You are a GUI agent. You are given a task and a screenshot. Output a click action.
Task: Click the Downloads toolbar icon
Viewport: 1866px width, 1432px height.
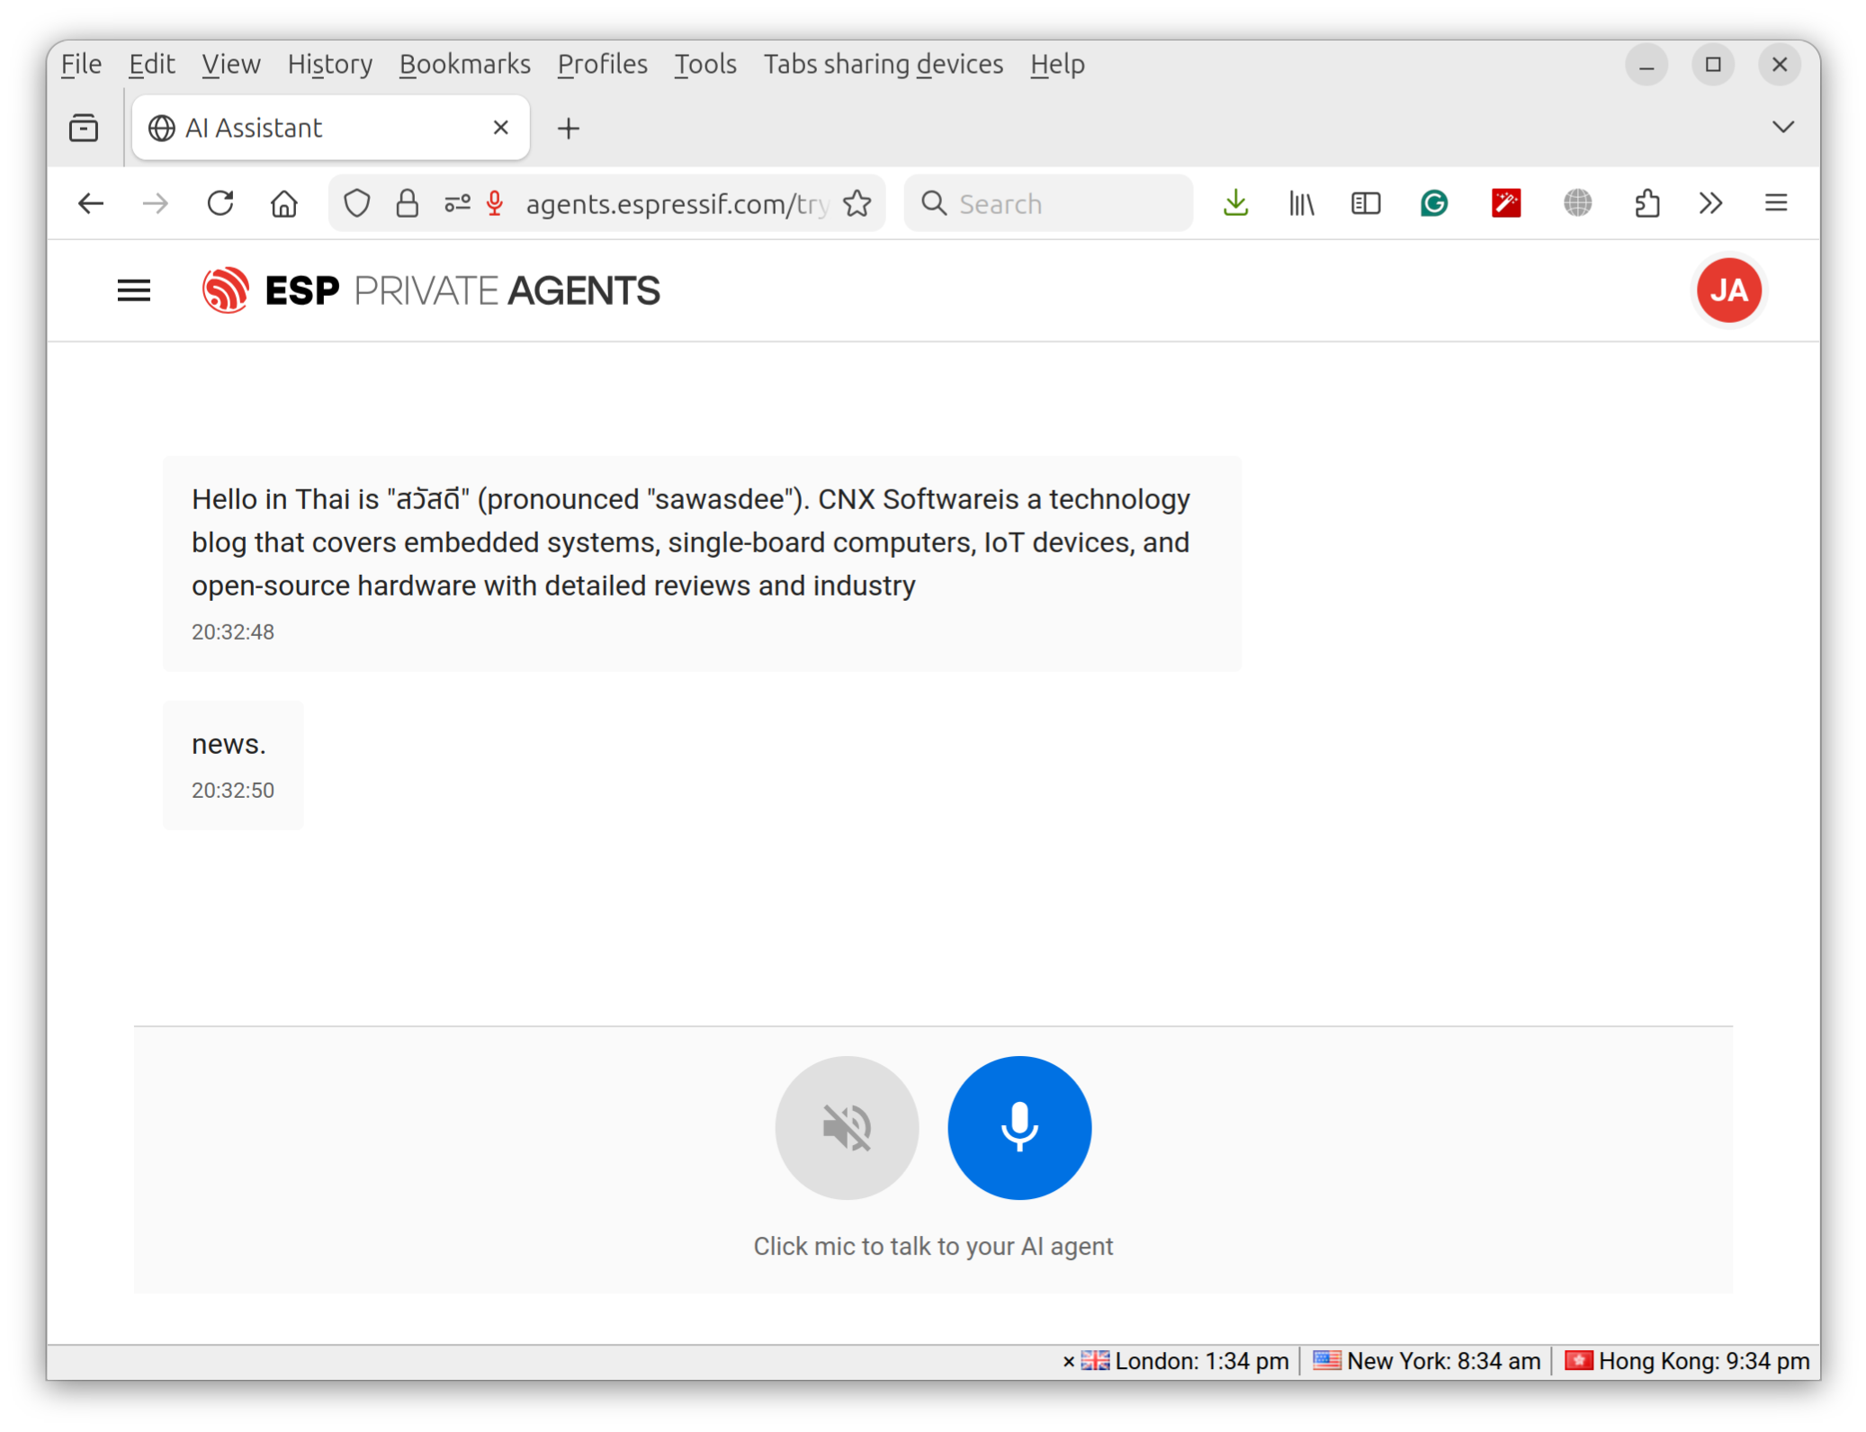pyautogui.click(x=1235, y=203)
